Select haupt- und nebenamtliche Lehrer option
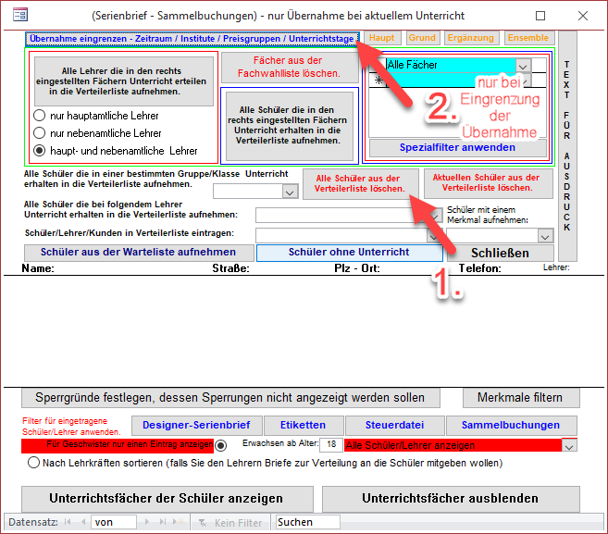Viewport: 608px width, 534px height. (39, 151)
